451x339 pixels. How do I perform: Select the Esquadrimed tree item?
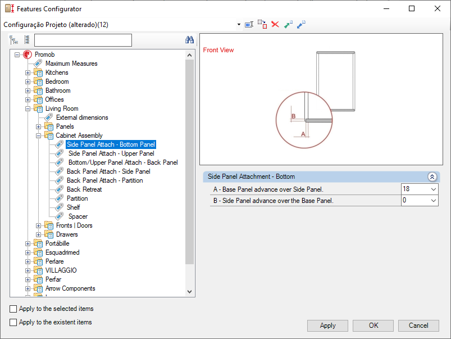[x=62, y=252]
